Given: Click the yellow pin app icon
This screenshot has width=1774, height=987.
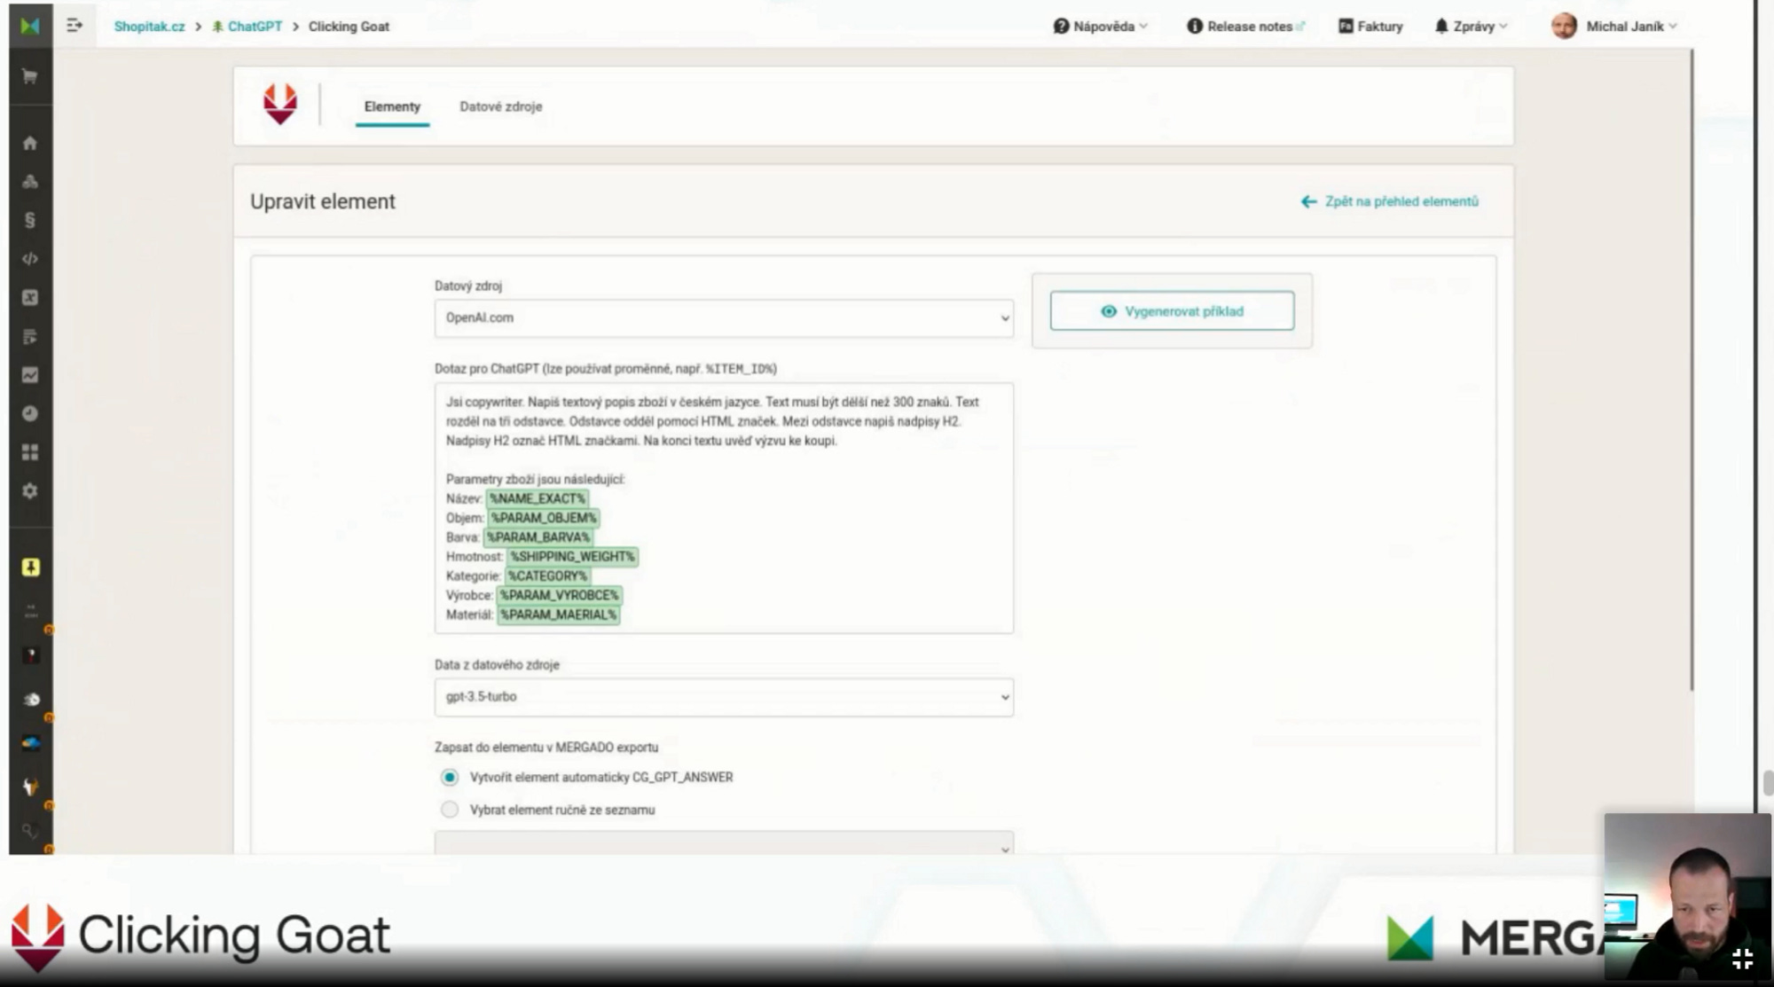Looking at the screenshot, I should 30,568.
